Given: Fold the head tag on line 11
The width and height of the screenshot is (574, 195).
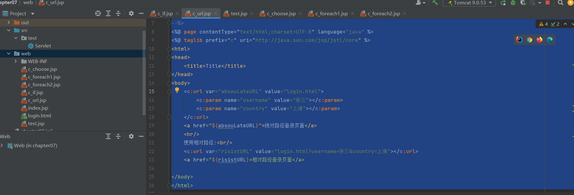Looking at the screenshot, I should click(169, 57).
